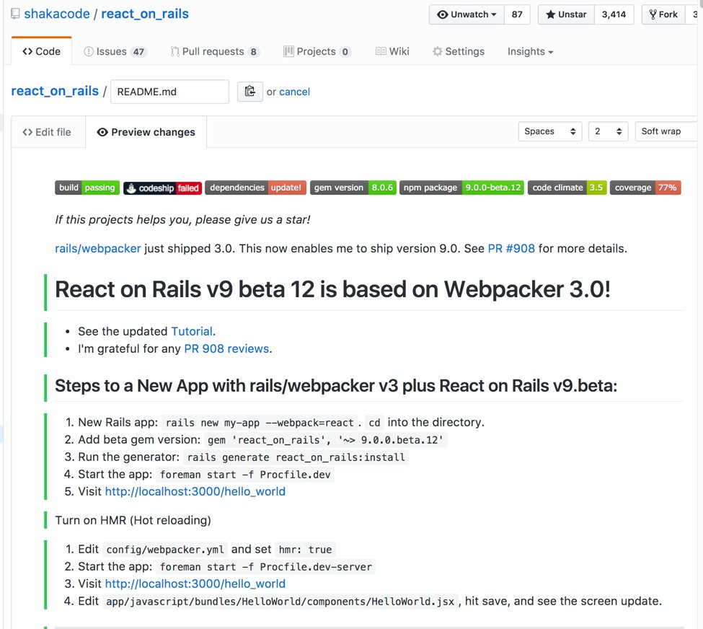Click the npm package 9.0.0-beta.12 badge

tap(461, 188)
